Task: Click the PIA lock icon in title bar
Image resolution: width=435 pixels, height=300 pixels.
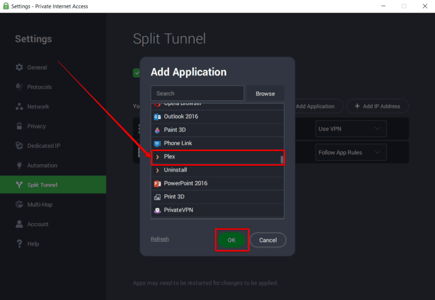Action: pos(6,6)
